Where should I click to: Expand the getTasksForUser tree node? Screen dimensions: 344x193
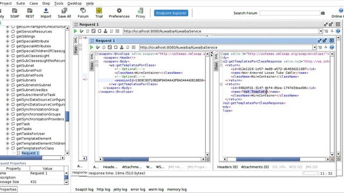click(8, 133)
